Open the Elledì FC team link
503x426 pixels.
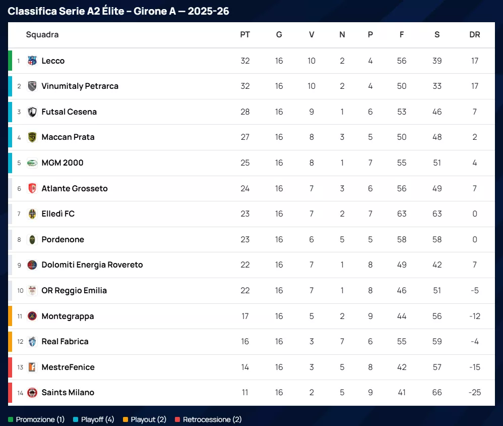click(58, 214)
